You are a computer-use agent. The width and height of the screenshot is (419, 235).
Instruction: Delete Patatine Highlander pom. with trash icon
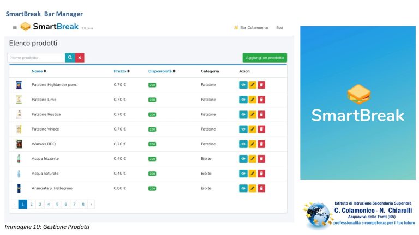[261, 85]
